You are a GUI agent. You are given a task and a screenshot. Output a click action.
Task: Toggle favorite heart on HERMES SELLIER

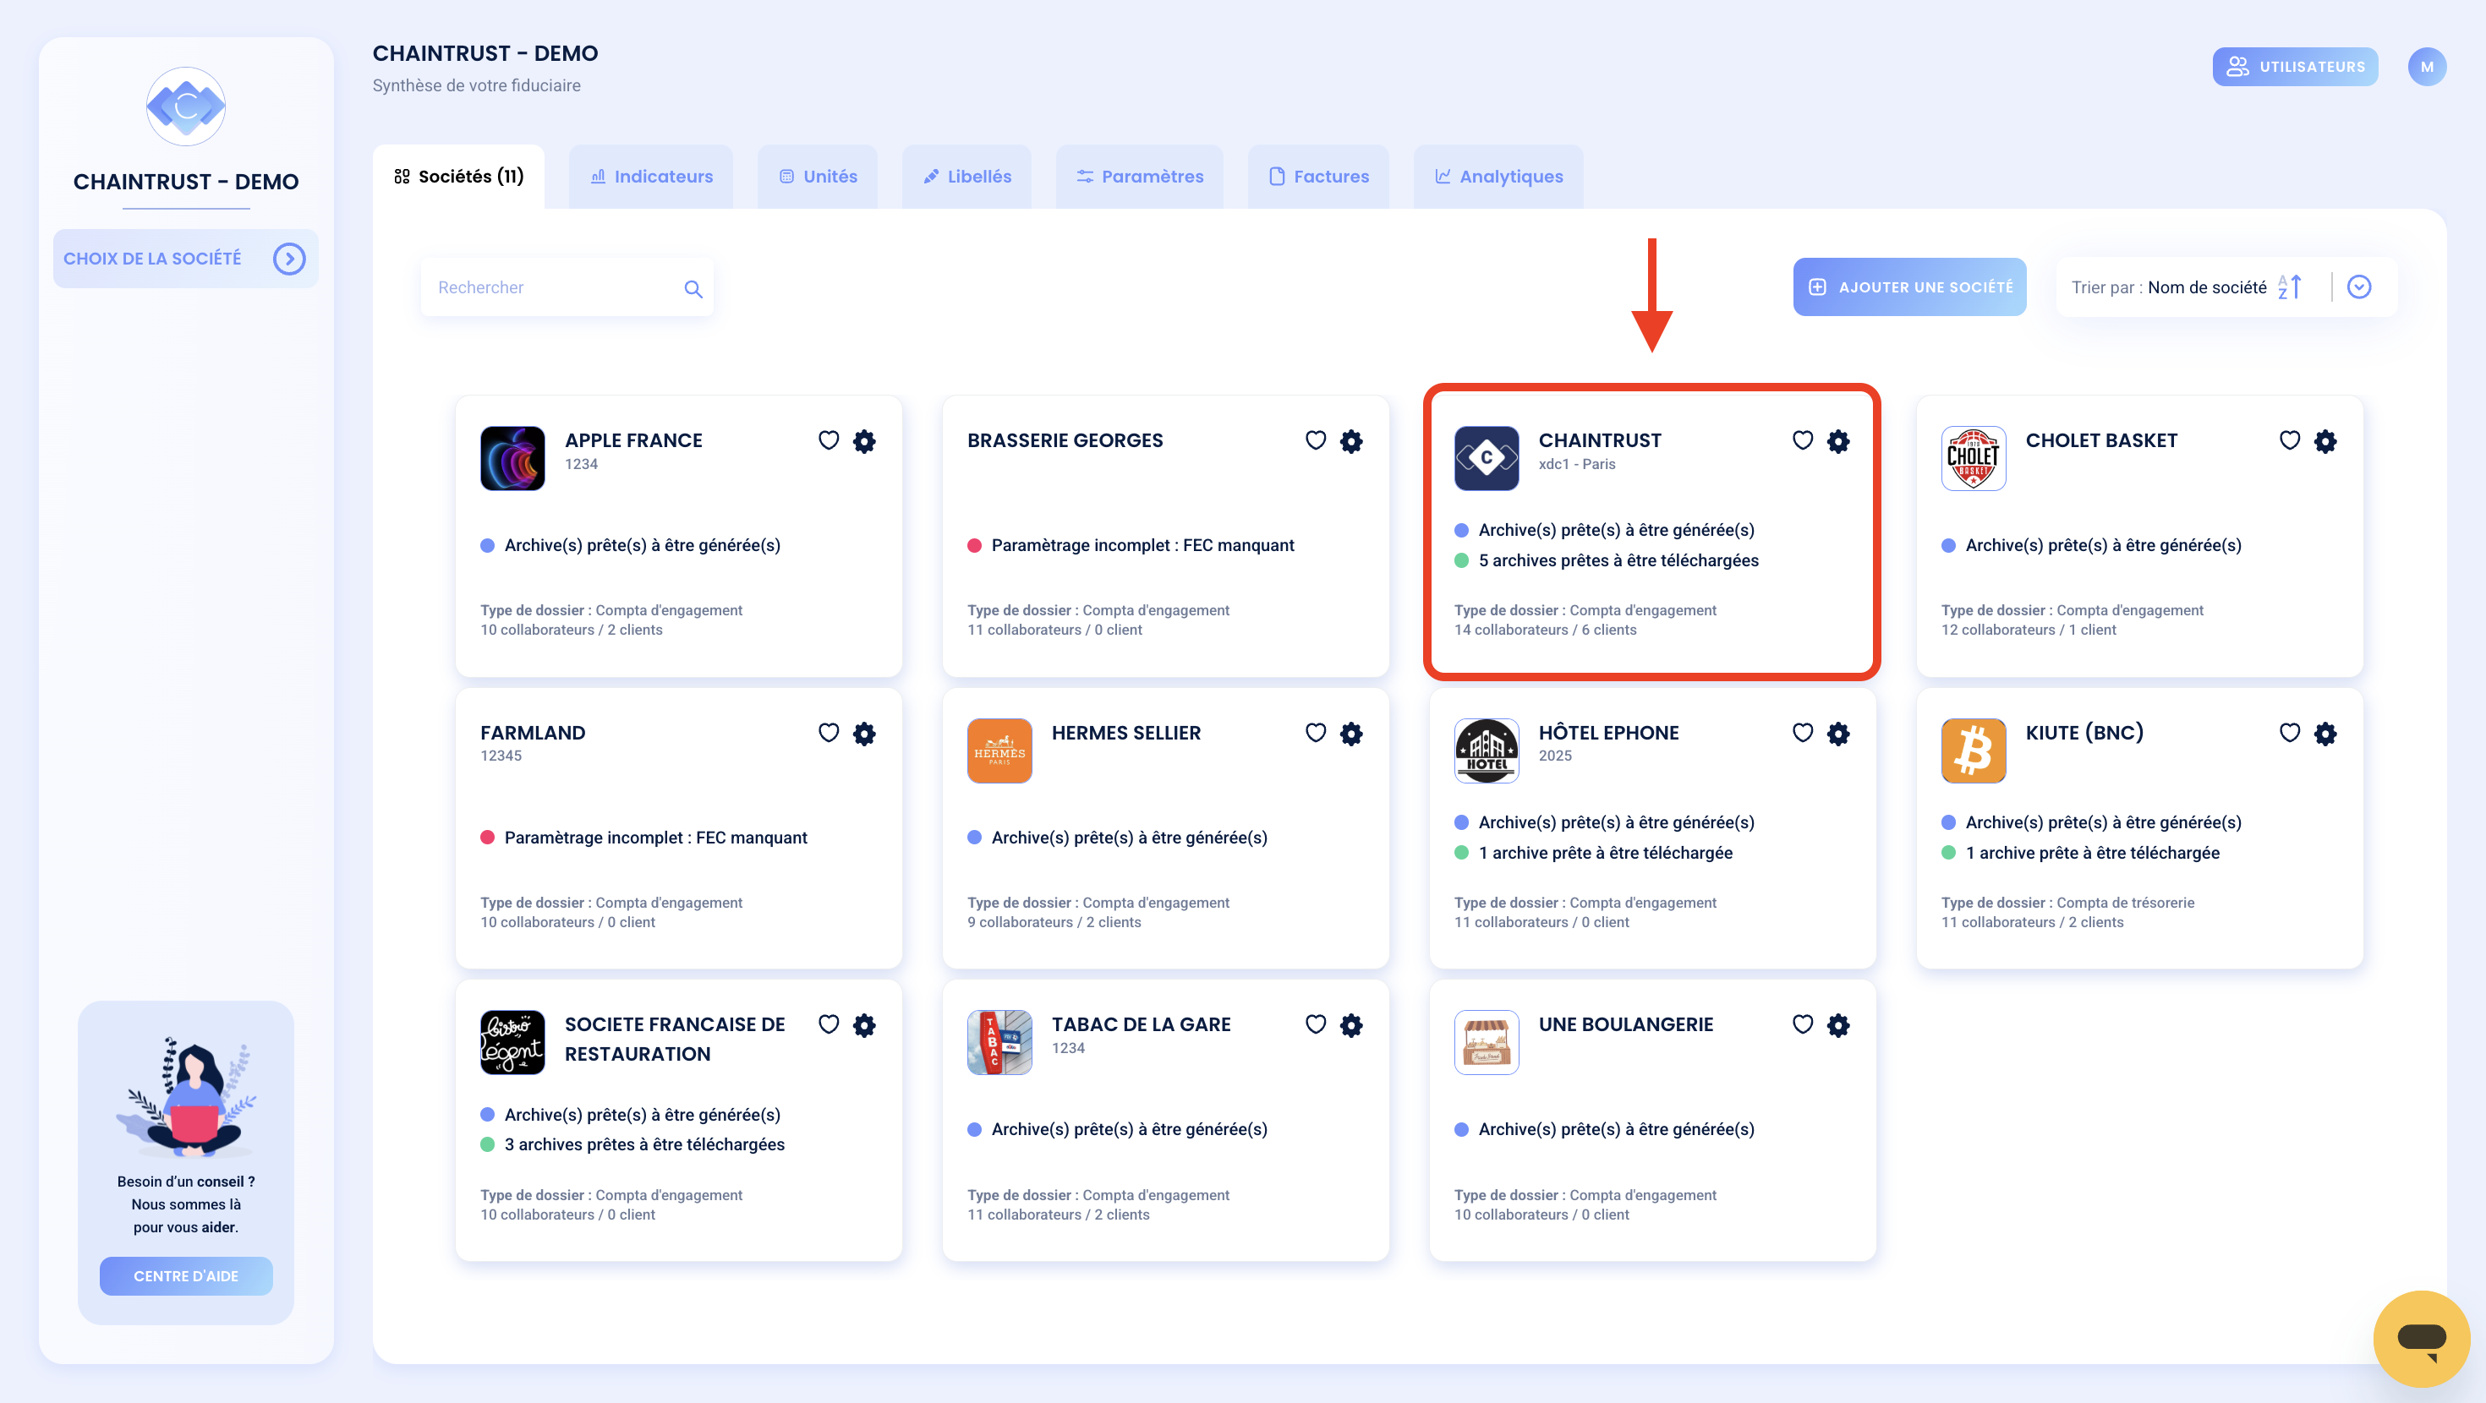[x=1316, y=734]
